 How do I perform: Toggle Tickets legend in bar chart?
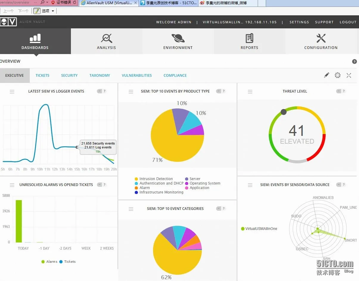68,262
